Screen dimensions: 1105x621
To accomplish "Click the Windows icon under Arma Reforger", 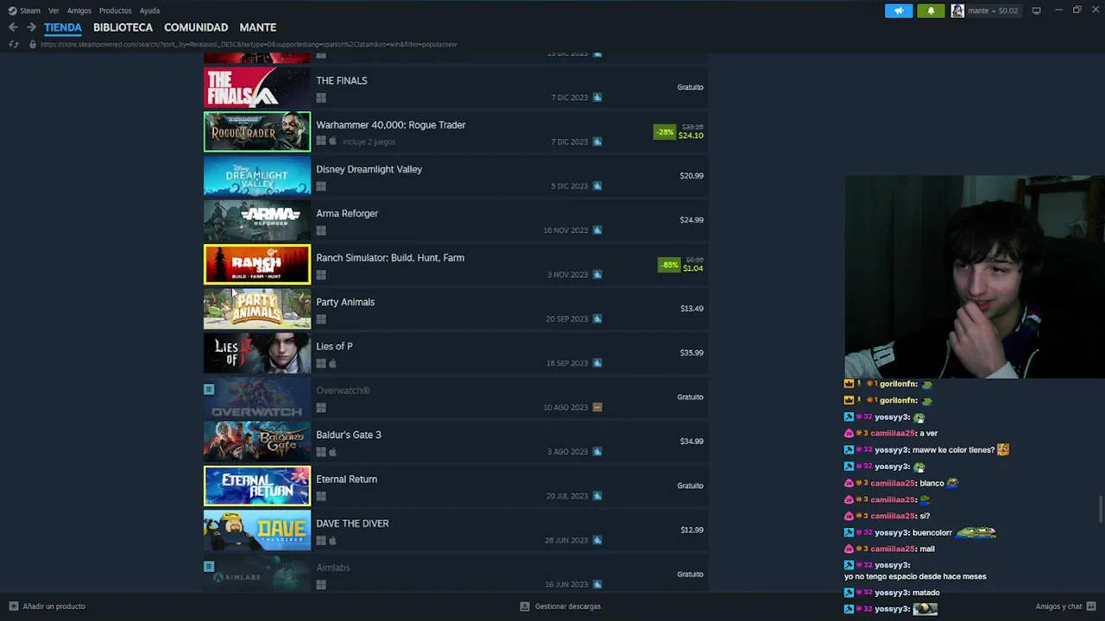I will [321, 230].
